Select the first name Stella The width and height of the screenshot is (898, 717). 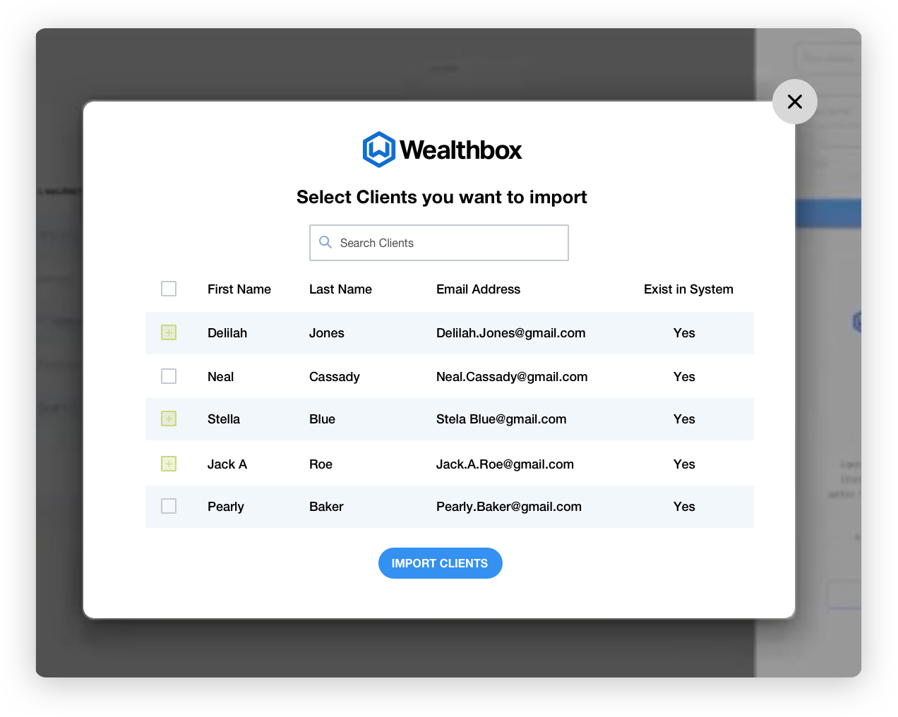click(x=224, y=419)
